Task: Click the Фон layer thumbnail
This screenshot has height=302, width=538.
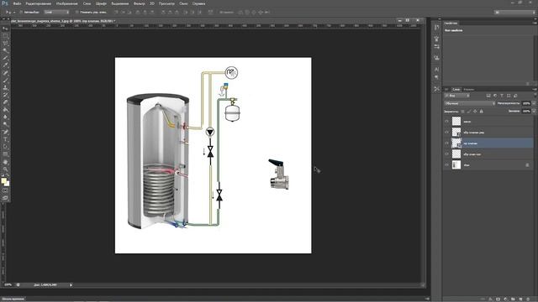Action: click(456, 165)
